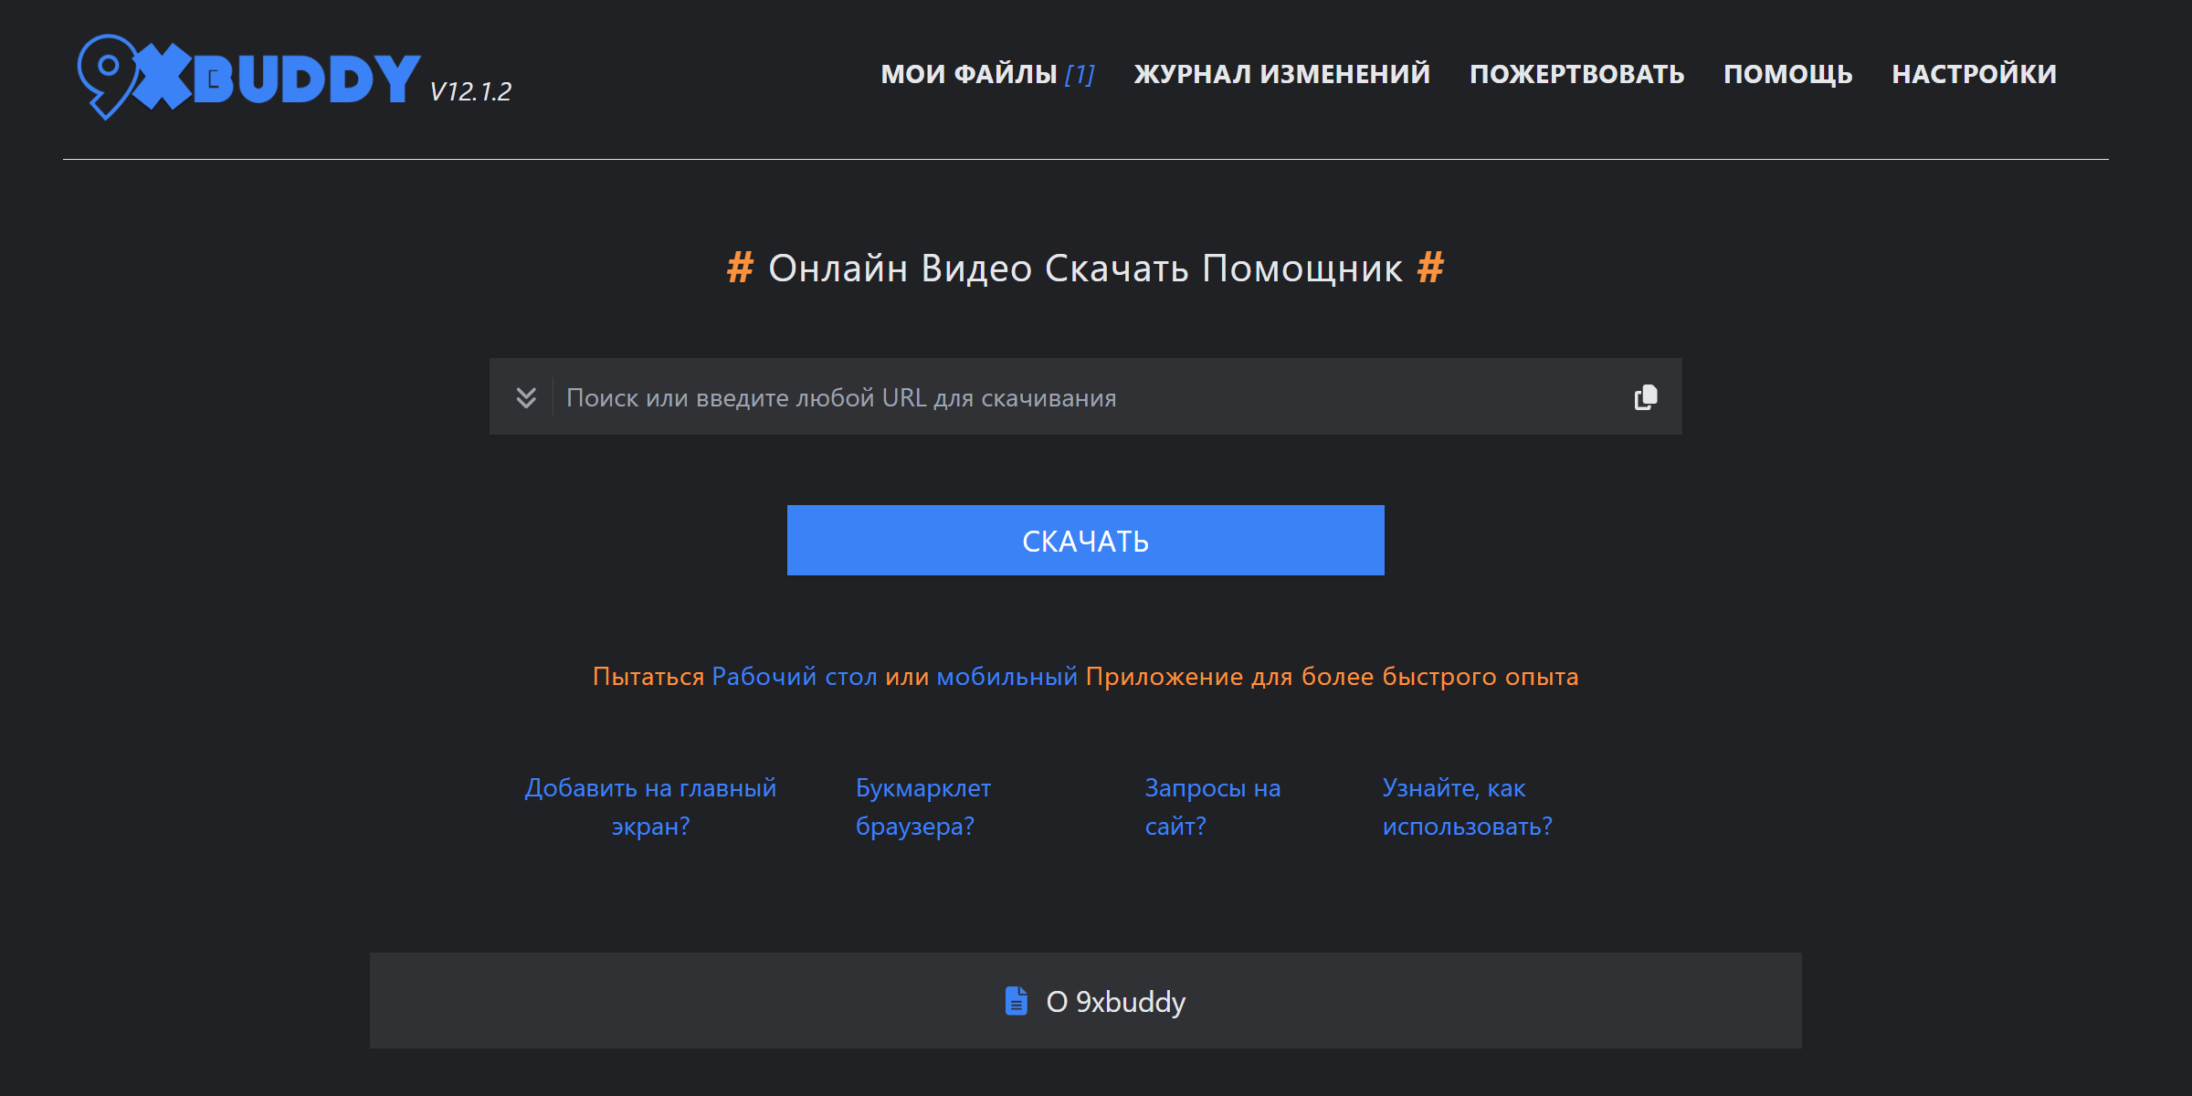Click the double-chevron icon inside the search bar
Image resolution: width=2192 pixels, height=1096 pixels.
click(525, 396)
